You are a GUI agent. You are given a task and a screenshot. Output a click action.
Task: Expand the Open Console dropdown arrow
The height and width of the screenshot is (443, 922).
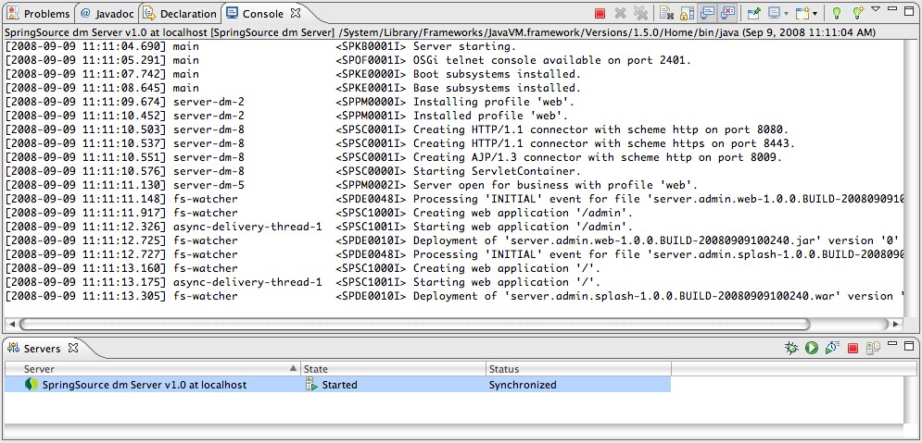[x=815, y=14]
